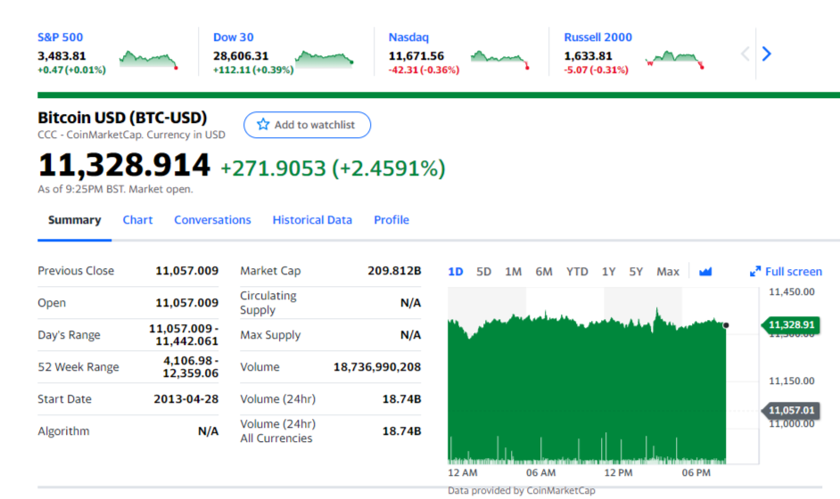This screenshot has height=499, width=840.
Task: Click the Full screen expand arrows icon
Action: [x=754, y=272]
